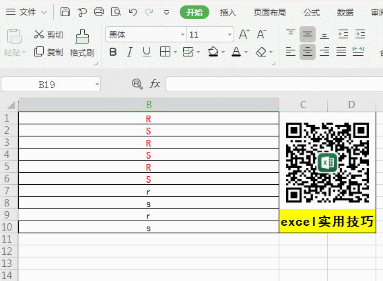Decrease indent icon
383x281 pixels.
pyautogui.click(x=343, y=34)
